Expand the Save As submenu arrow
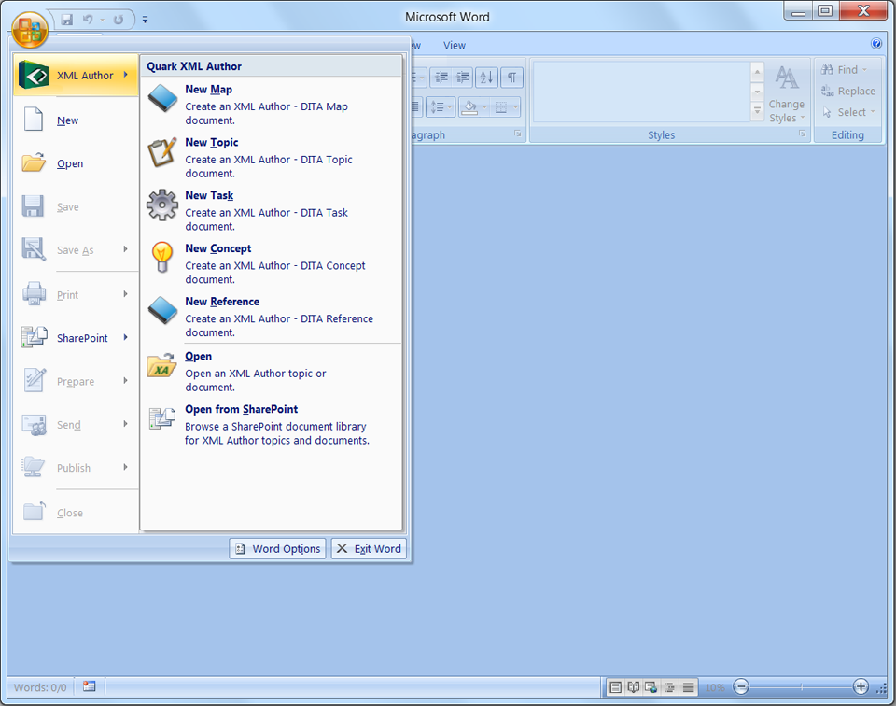Image resolution: width=896 pixels, height=706 pixels. [125, 249]
